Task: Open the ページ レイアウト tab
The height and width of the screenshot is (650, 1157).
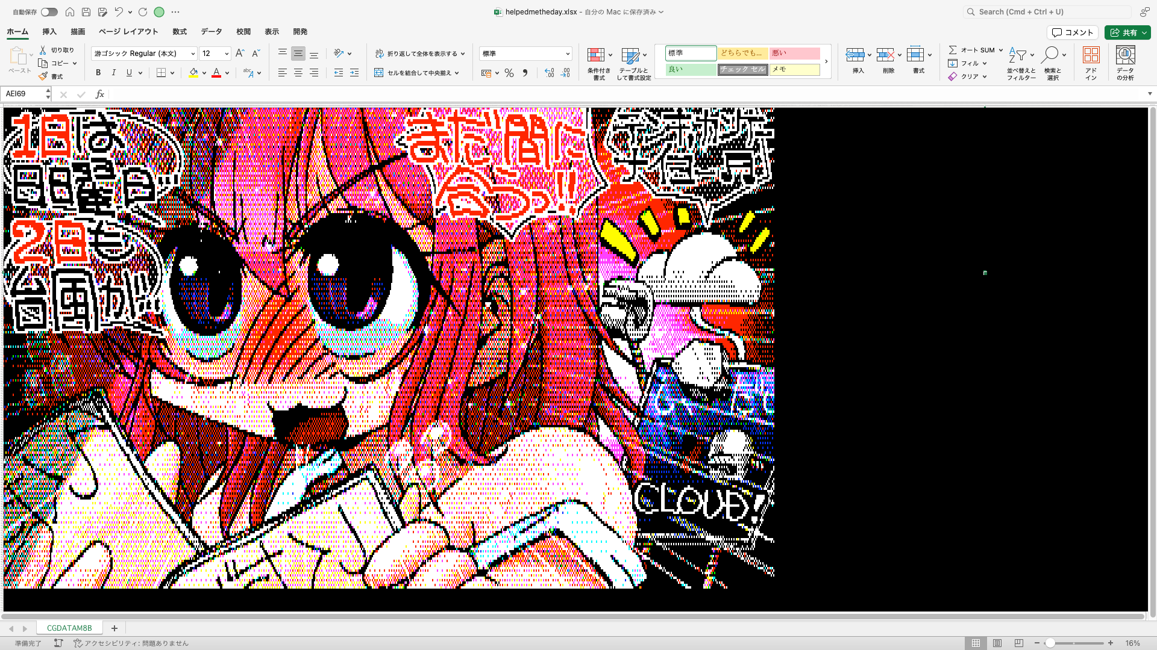Action: 128,32
